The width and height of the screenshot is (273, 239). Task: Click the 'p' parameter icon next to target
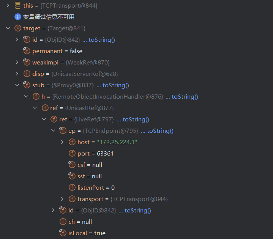click(x=17, y=28)
